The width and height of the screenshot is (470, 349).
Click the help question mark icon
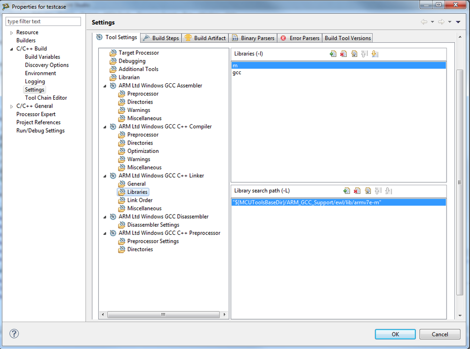pos(14,333)
